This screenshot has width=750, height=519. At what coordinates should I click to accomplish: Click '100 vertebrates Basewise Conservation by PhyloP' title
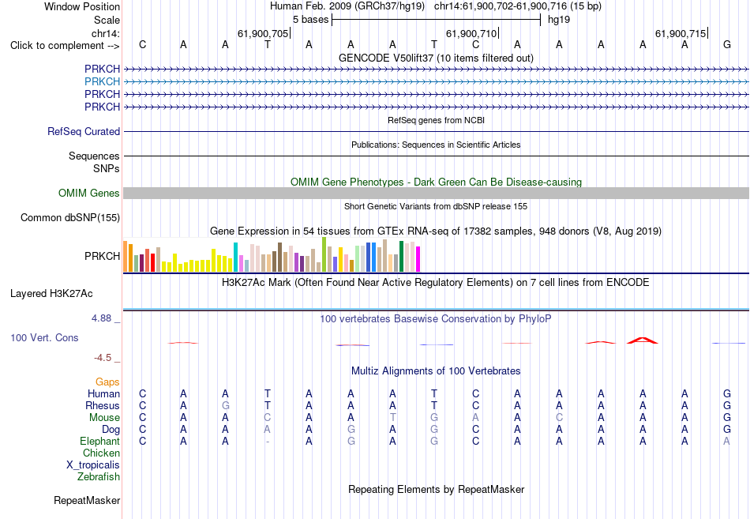pyautogui.click(x=436, y=319)
